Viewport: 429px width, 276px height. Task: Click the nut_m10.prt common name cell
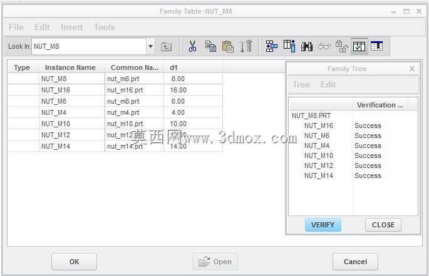click(x=134, y=124)
